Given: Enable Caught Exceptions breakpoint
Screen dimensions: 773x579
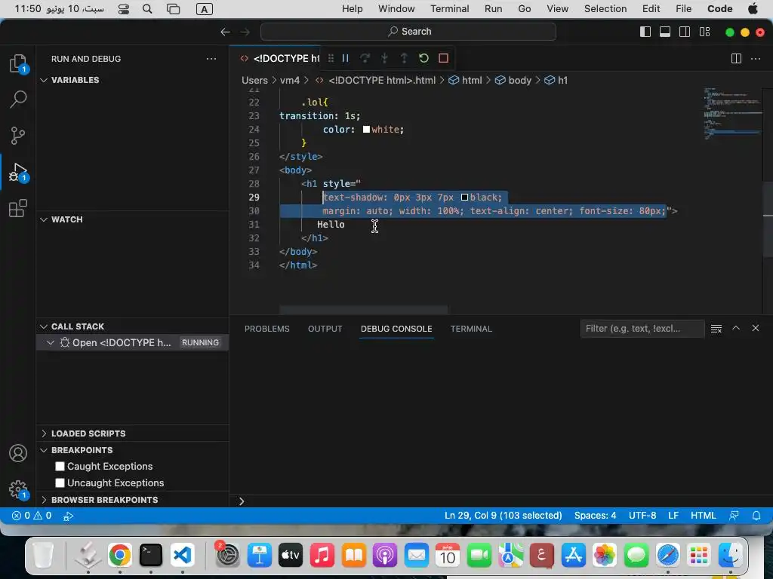Looking at the screenshot, I should pyautogui.click(x=60, y=466).
